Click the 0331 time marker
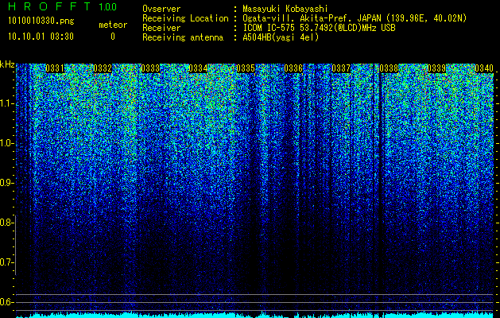500x318 pixels. pos(55,68)
